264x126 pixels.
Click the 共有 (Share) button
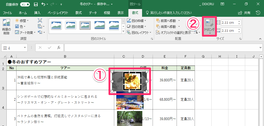coord(244,13)
